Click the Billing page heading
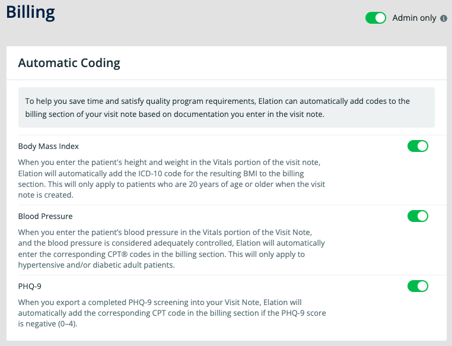Viewport: 452px width, 346px height. (31, 12)
